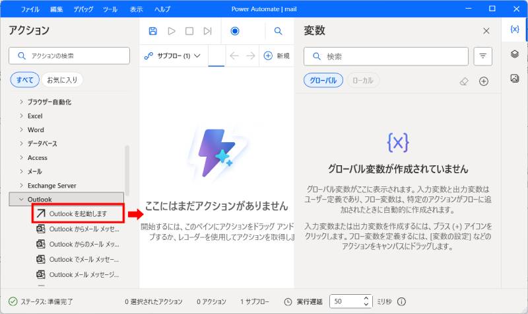Select the Outlook でメール メッセー... action
The image size is (528, 314).
(78, 259)
